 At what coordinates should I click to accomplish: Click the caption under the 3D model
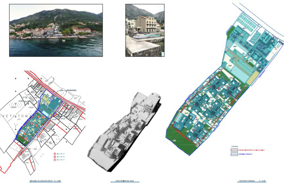pos(125,181)
